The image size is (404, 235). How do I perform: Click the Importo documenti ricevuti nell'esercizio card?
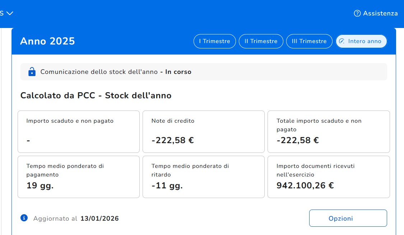(x=328, y=177)
